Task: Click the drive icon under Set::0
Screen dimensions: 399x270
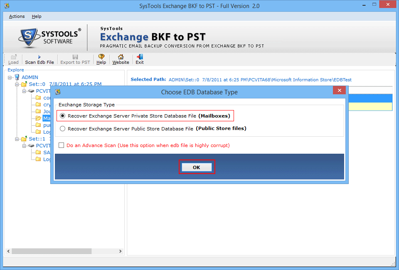Action: (31, 91)
